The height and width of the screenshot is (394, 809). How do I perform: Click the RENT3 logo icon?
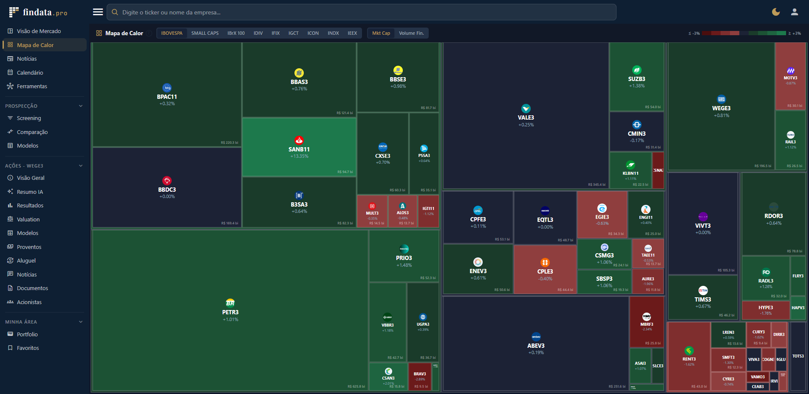[x=689, y=351]
